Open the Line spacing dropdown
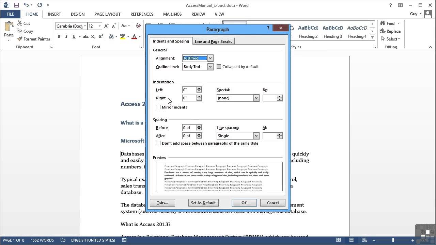 (256, 136)
